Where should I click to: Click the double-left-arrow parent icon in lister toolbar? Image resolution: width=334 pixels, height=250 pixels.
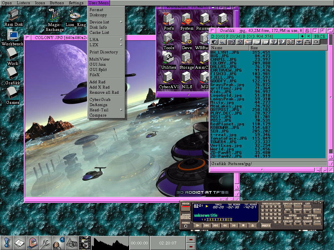pyautogui.click(x=222, y=42)
